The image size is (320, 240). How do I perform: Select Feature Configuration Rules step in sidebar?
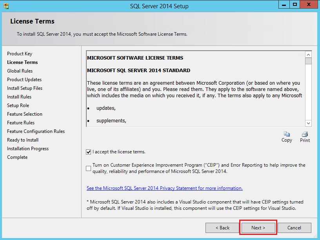[x=36, y=131]
